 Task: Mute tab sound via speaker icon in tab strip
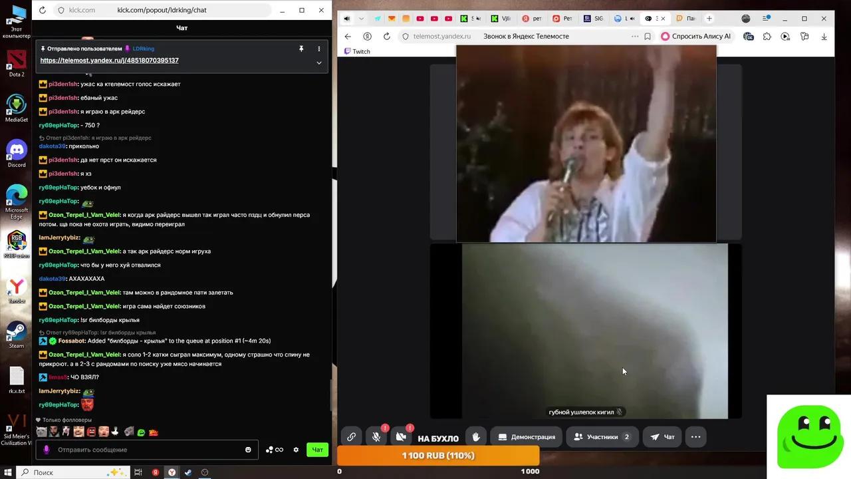346,19
